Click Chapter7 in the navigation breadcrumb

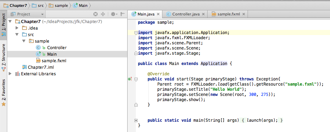point(16,5)
